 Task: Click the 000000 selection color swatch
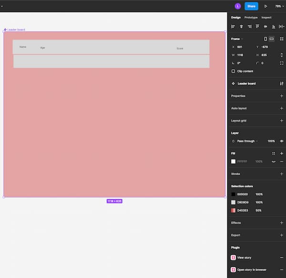coord(233,194)
